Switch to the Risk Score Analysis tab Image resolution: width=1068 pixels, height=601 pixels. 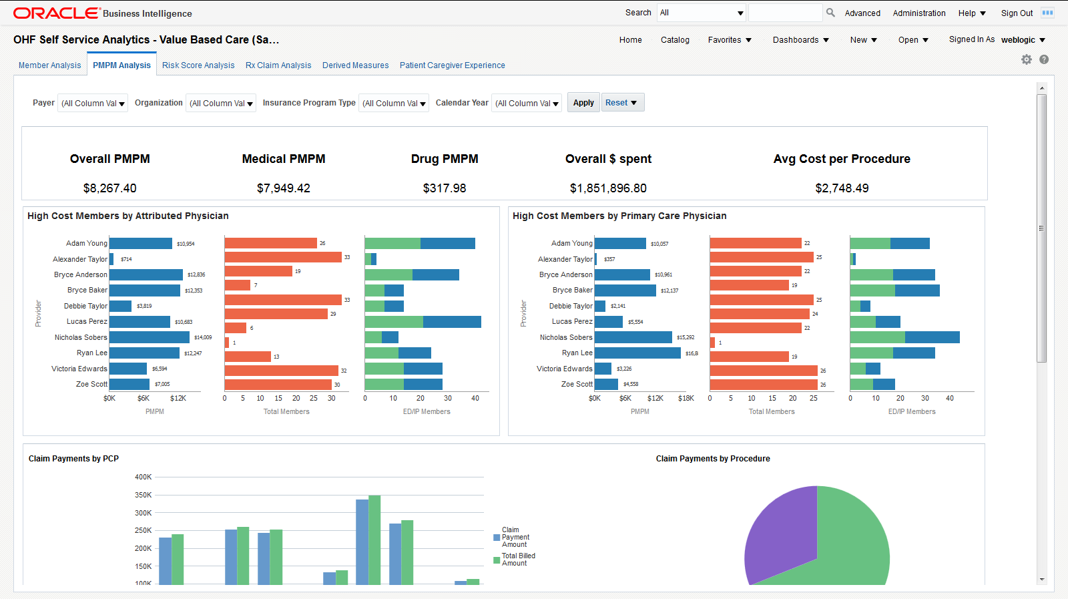click(x=198, y=65)
